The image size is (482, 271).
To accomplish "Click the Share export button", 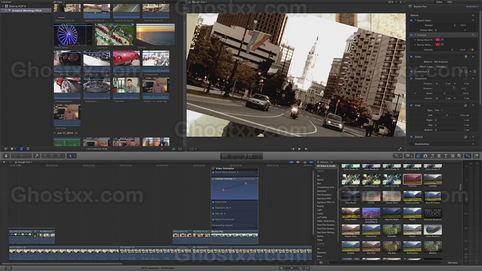I will [x=476, y=156].
